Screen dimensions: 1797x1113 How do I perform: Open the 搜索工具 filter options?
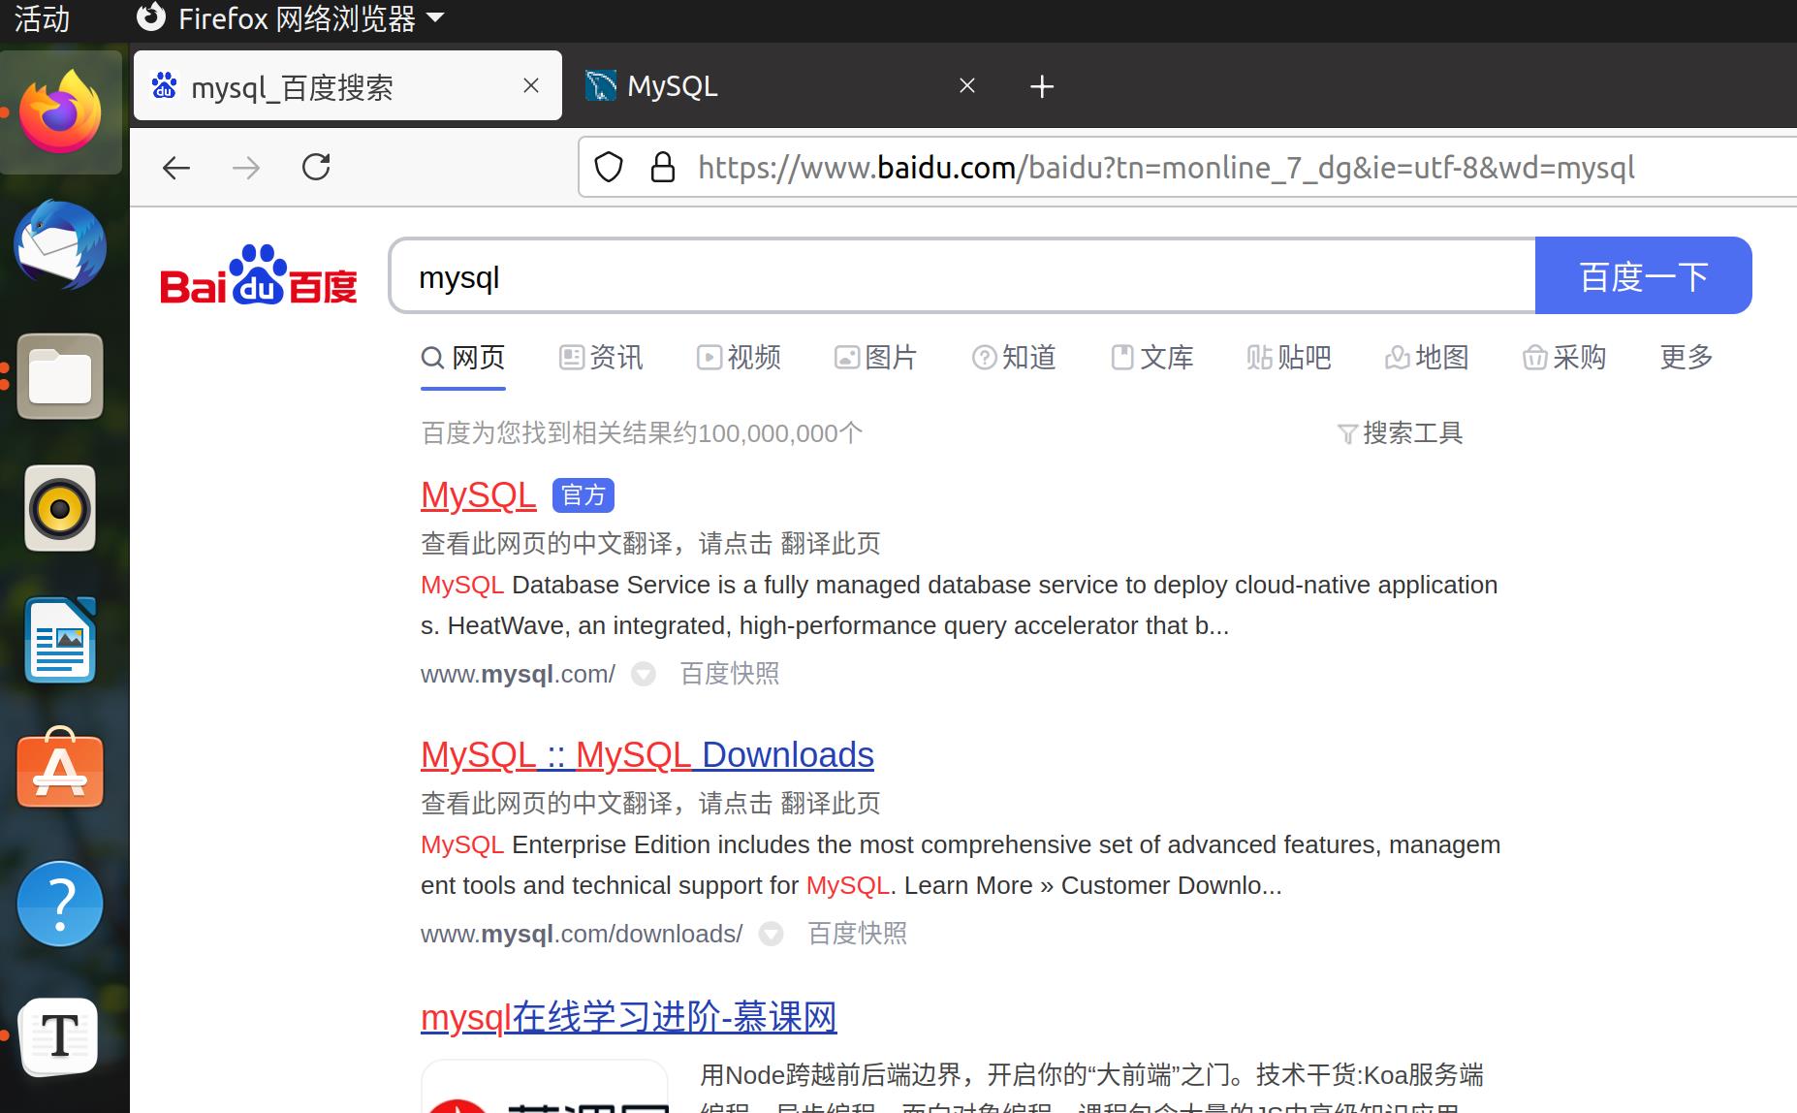pyautogui.click(x=1400, y=433)
